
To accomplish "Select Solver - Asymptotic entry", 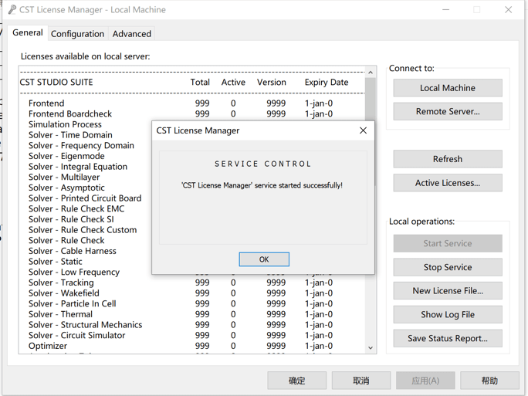I will tap(66, 188).
